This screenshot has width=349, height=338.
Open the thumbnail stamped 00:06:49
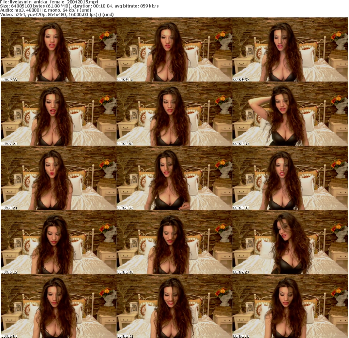174,242
